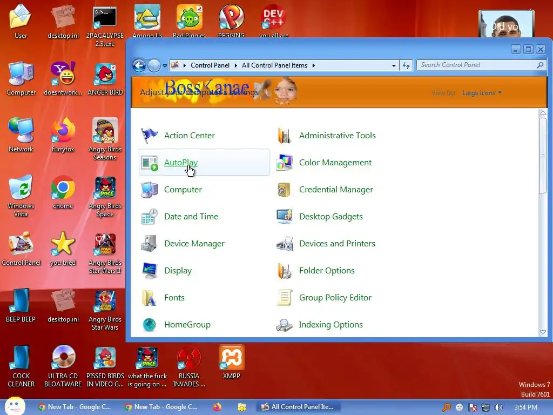Select the doesntwork Yahoo desktop icon
This screenshot has width=553, height=415.
coord(63,78)
